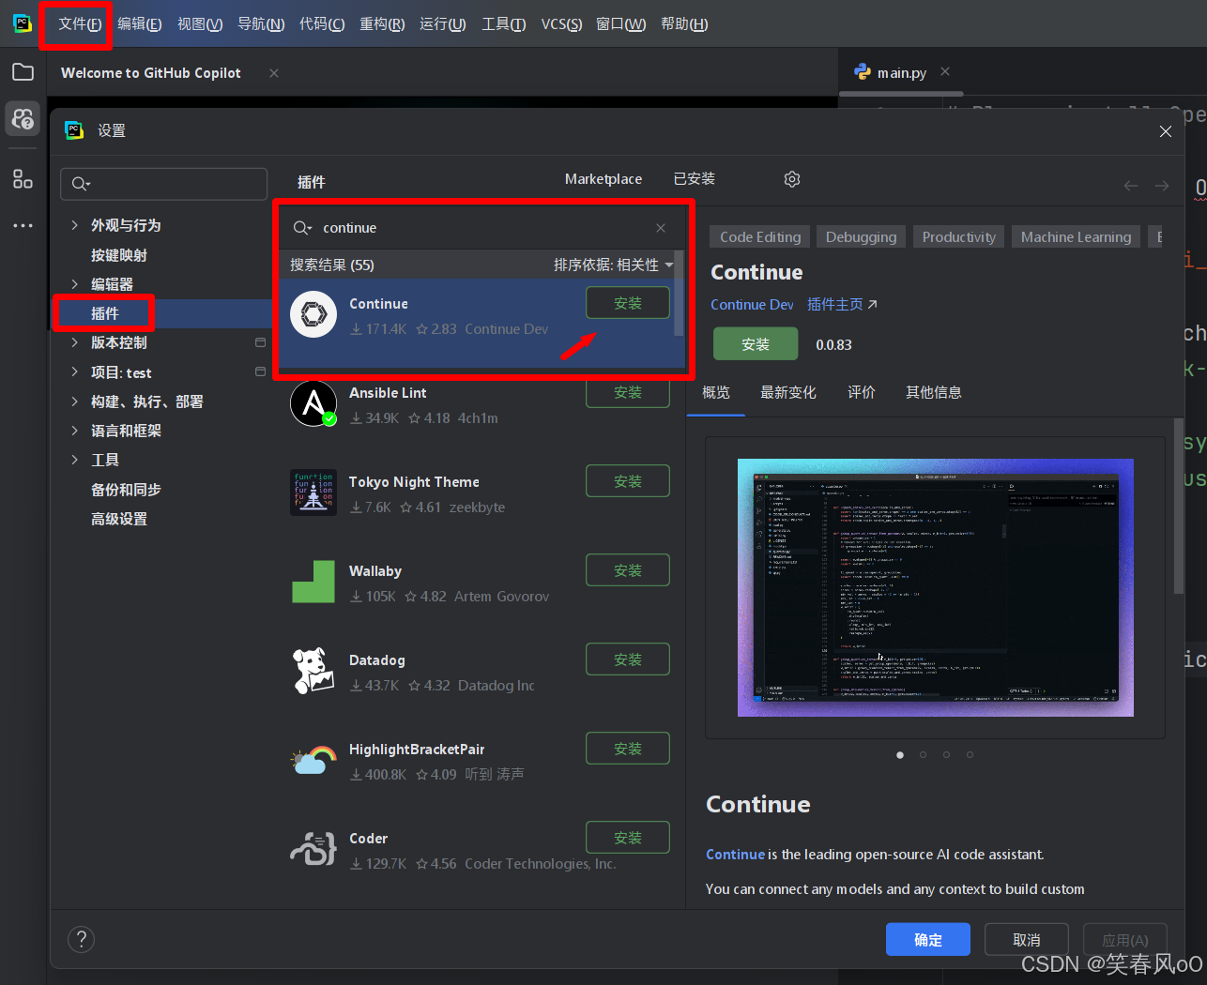Image resolution: width=1207 pixels, height=985 pixels.
Task: Expand the 构建、执行、部署 settings node
Action: [75, 402]
